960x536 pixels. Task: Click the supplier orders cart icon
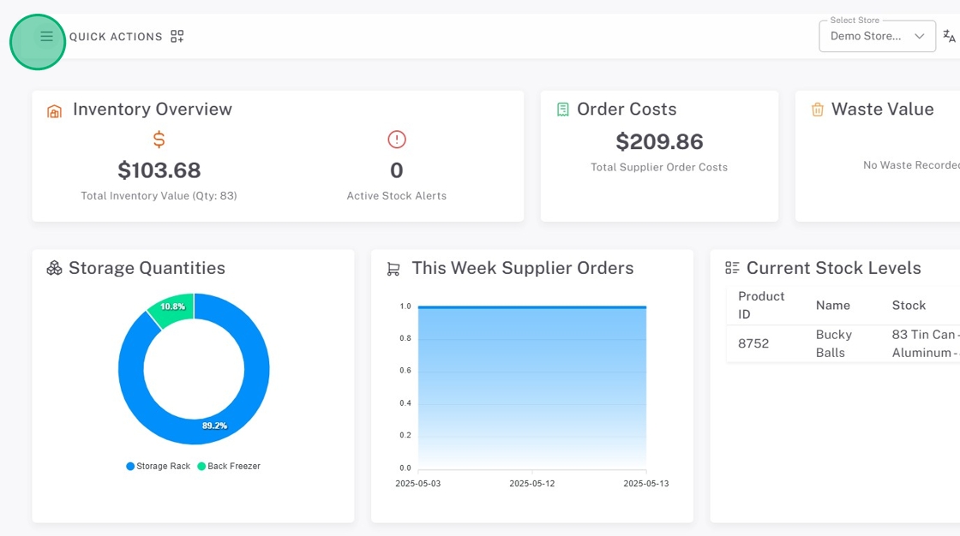pyautogui.click(x=393, y=269)
